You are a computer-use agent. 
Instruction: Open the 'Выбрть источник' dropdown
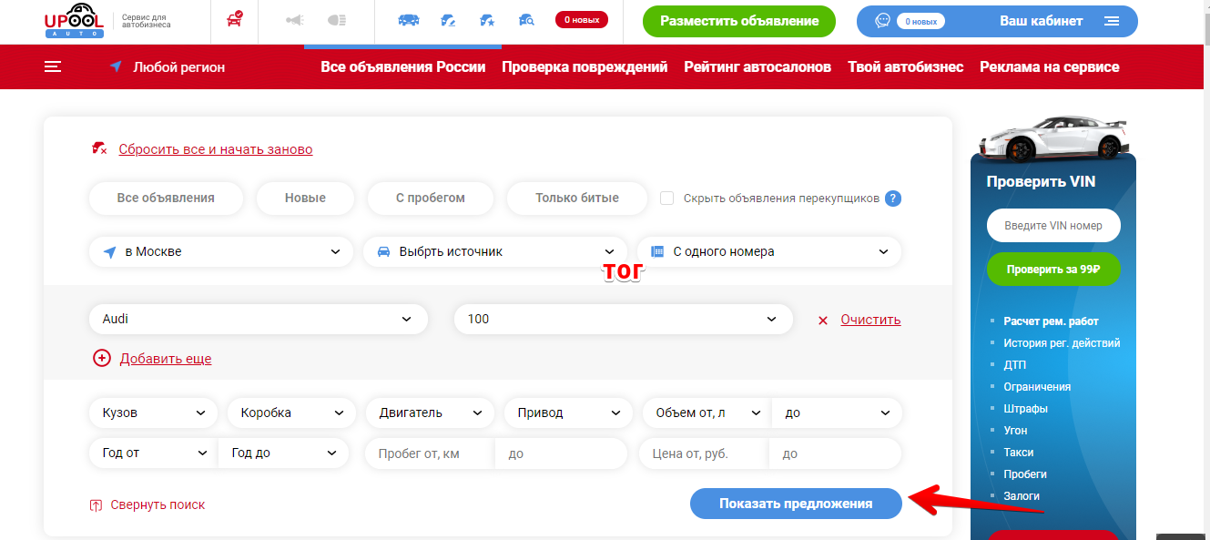(494, 251)
